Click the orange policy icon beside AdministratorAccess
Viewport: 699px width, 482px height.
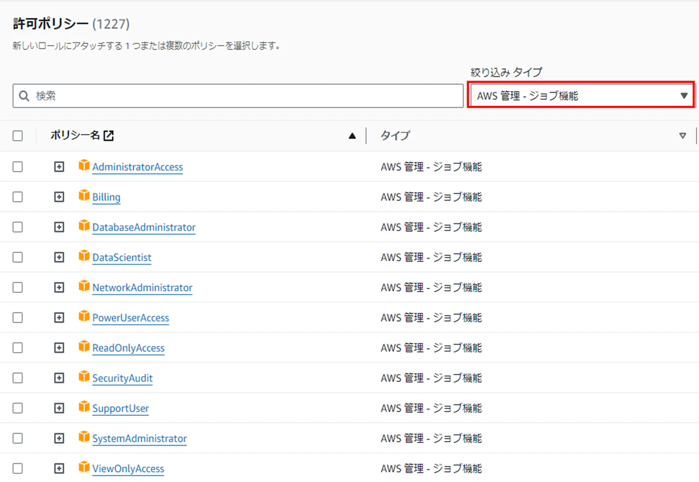84,166
